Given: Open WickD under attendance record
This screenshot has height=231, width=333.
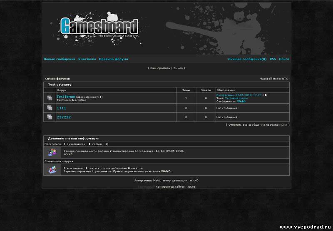Looking at the screenshot, I should 68,154.
